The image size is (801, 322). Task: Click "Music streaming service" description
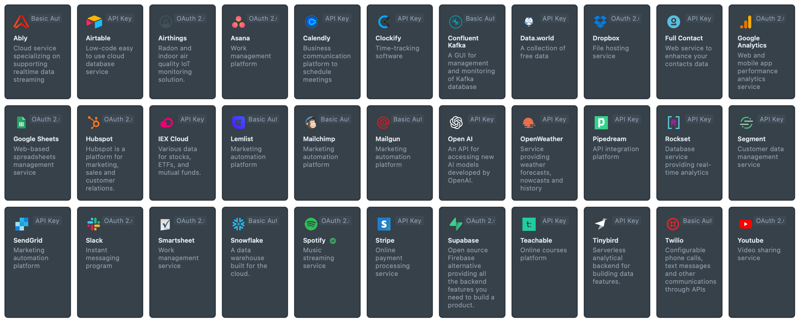[x=318, y=258]
